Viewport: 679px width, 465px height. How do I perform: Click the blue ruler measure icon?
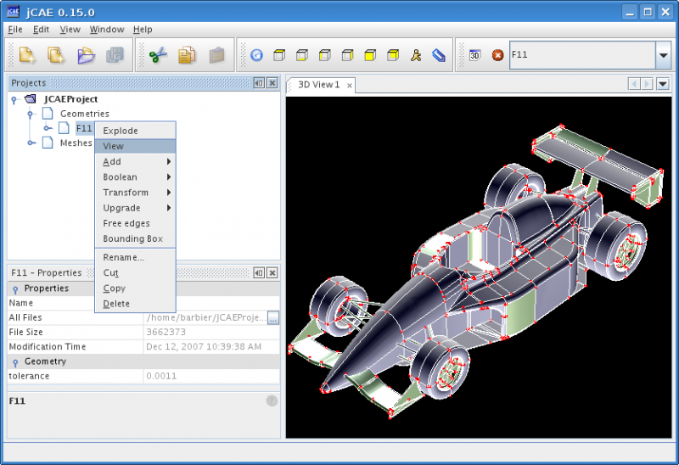click(x=438, y=55)
